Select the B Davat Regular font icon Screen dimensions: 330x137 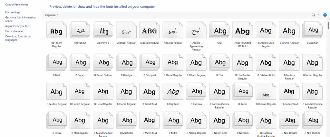point(173,62)
